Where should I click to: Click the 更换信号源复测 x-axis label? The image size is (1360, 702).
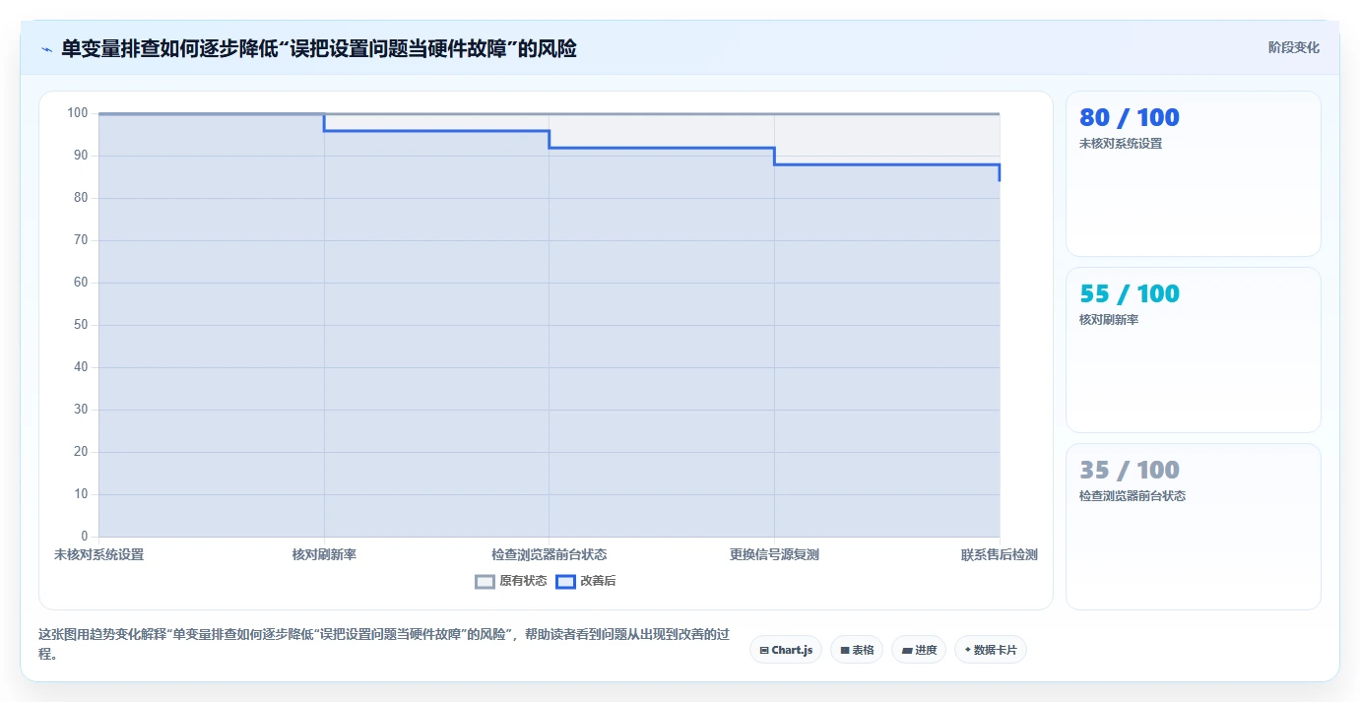[x=774, y=554]
